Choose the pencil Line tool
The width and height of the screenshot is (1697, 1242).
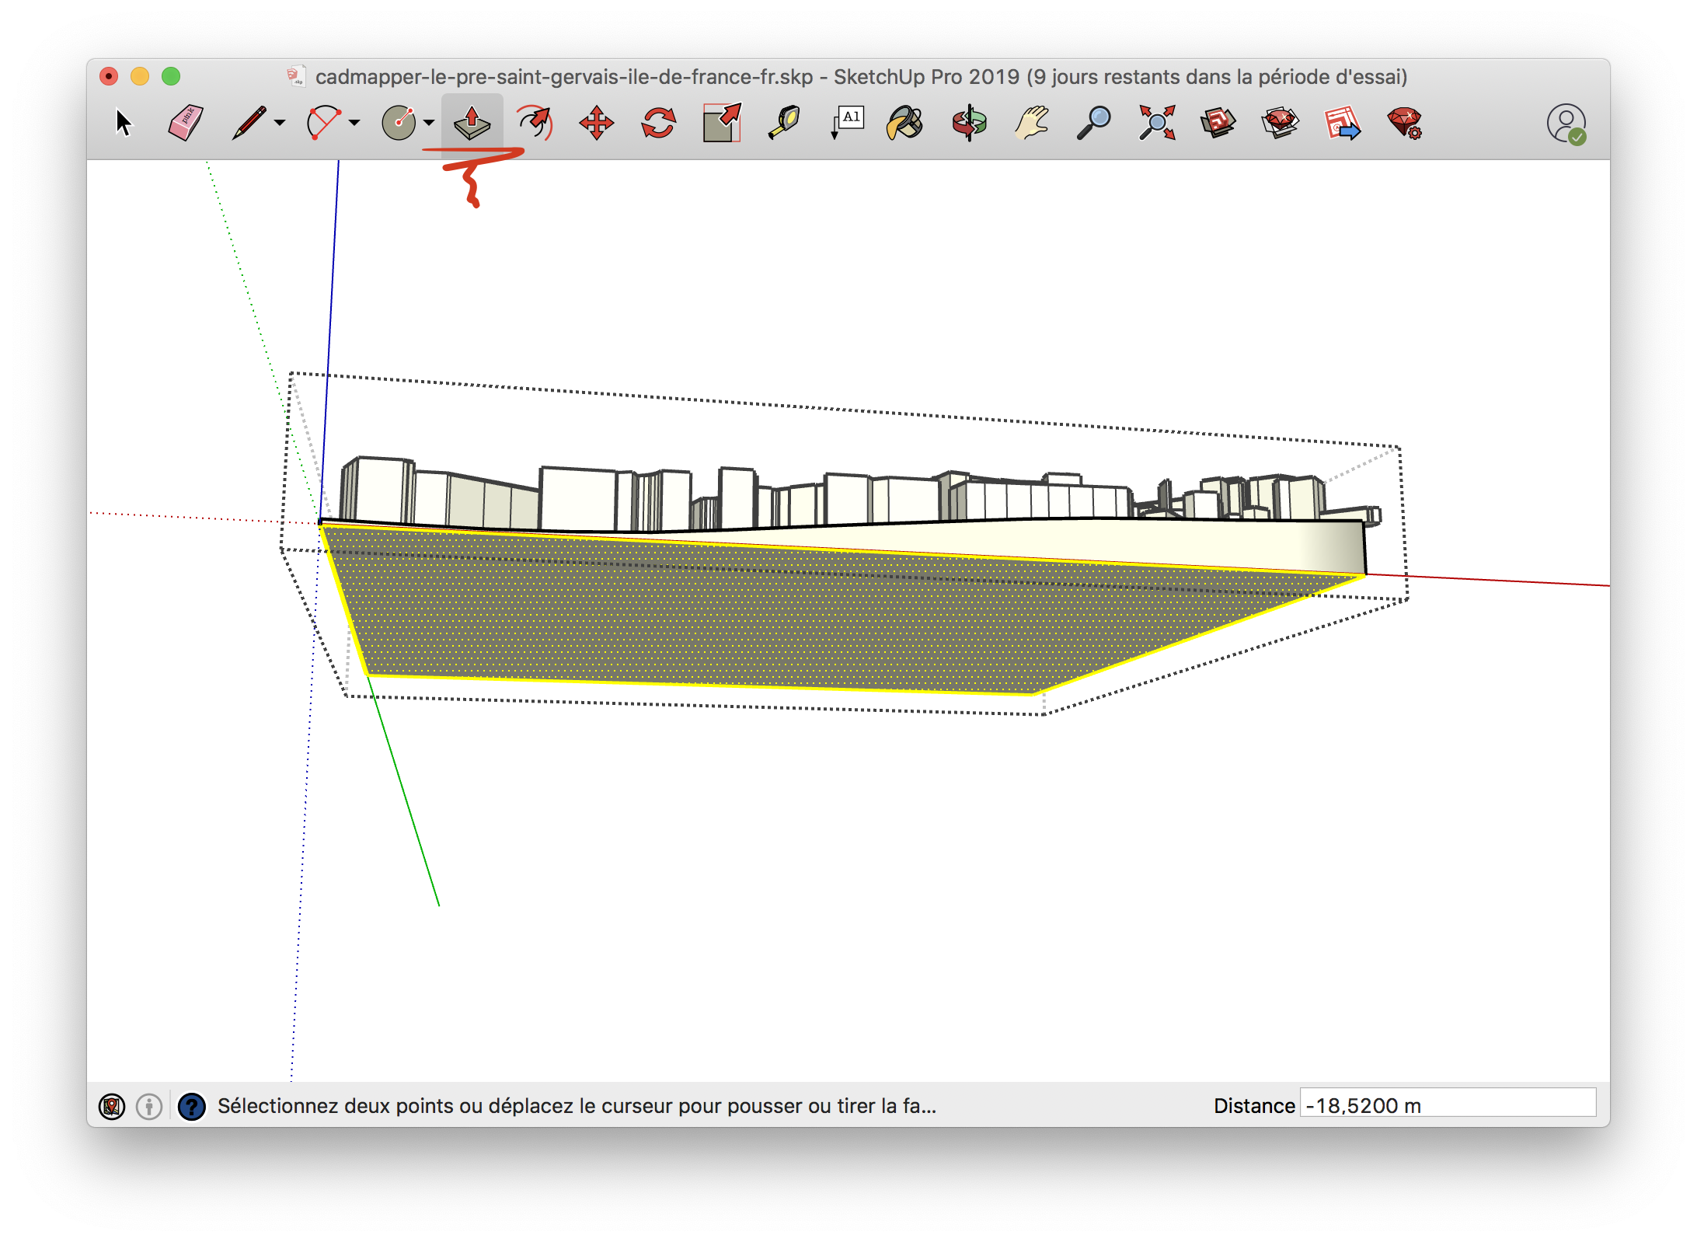249,123
